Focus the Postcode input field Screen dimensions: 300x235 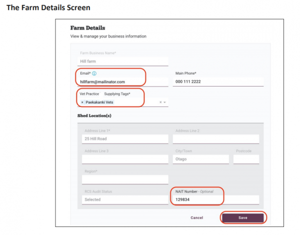[x=246, y=159]
